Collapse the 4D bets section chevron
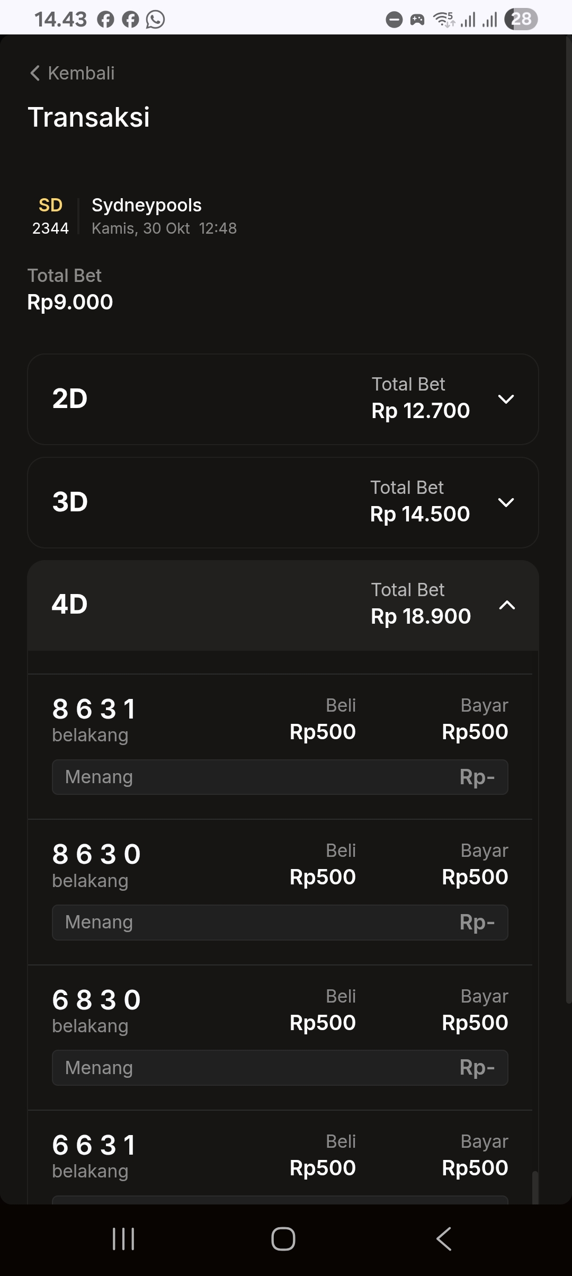This screenshot has width=572, height=1276. pyautogui.click(x=507, y=605)
